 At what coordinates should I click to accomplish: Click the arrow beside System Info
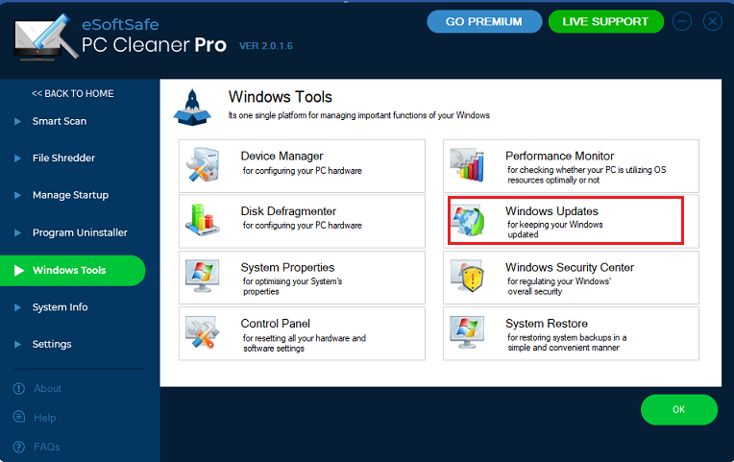pyautogui.click(x=17, y=307)
